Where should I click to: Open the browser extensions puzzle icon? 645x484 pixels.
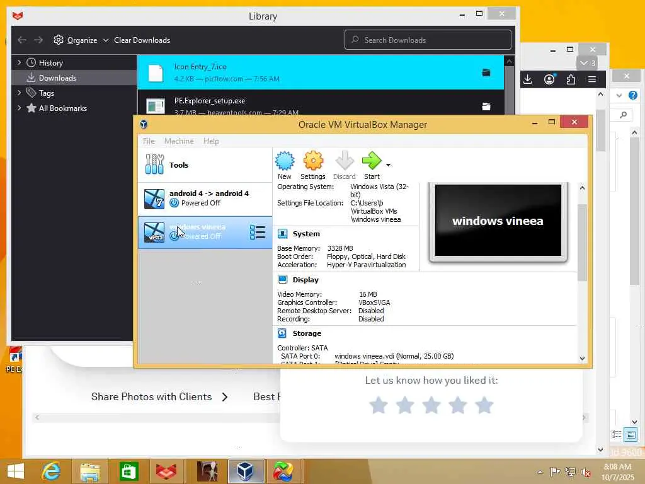571,79
